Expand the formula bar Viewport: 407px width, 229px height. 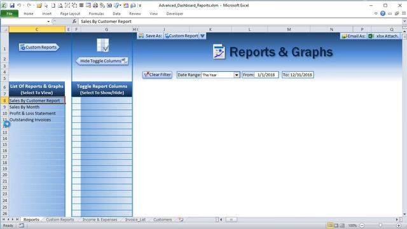click(404, 22)
